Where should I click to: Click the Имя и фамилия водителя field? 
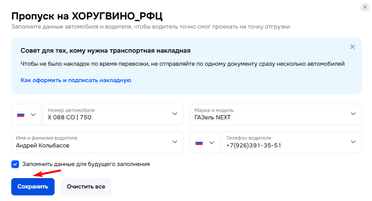[x=97, y=142]
